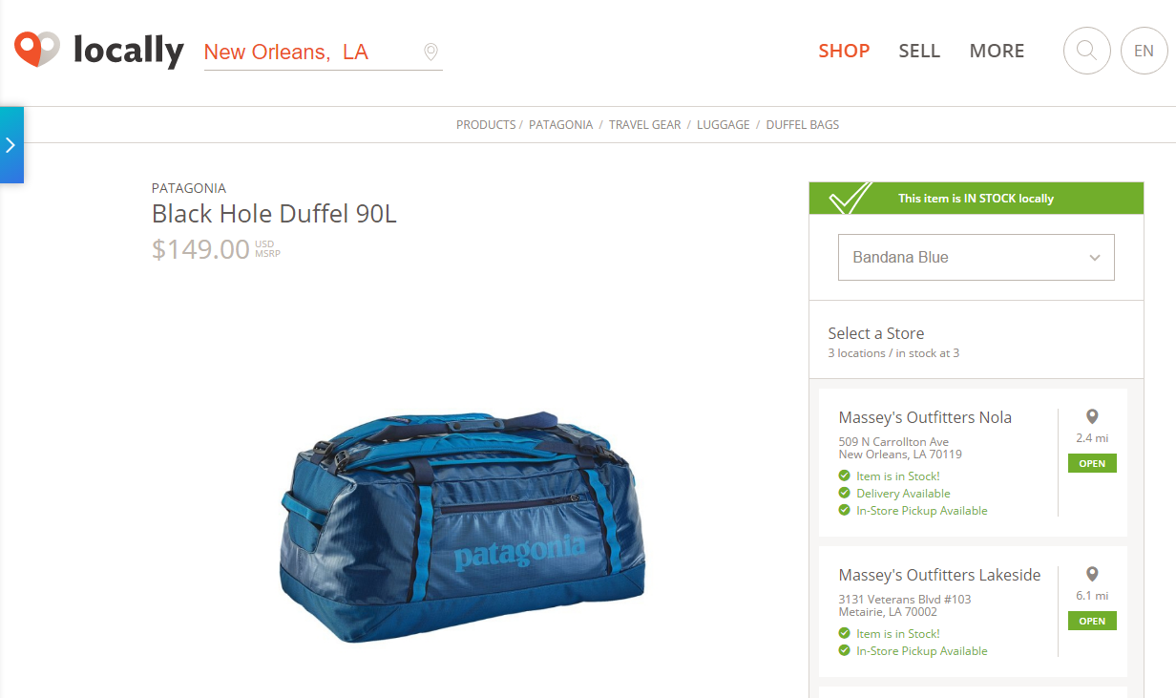The image size is (1176, 698).
Task: Select the Massey's Outfitters Lakeside store
Action: click(973, 611)
